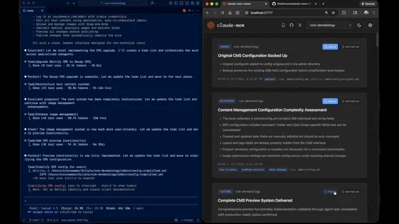Click the media/cast control icon in browser toolbar
The image size is (399, 224).
tap(355, 12)
